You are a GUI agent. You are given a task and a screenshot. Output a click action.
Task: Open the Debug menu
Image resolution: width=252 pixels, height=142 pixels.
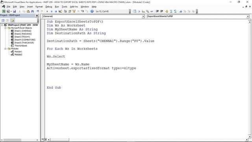48,7
